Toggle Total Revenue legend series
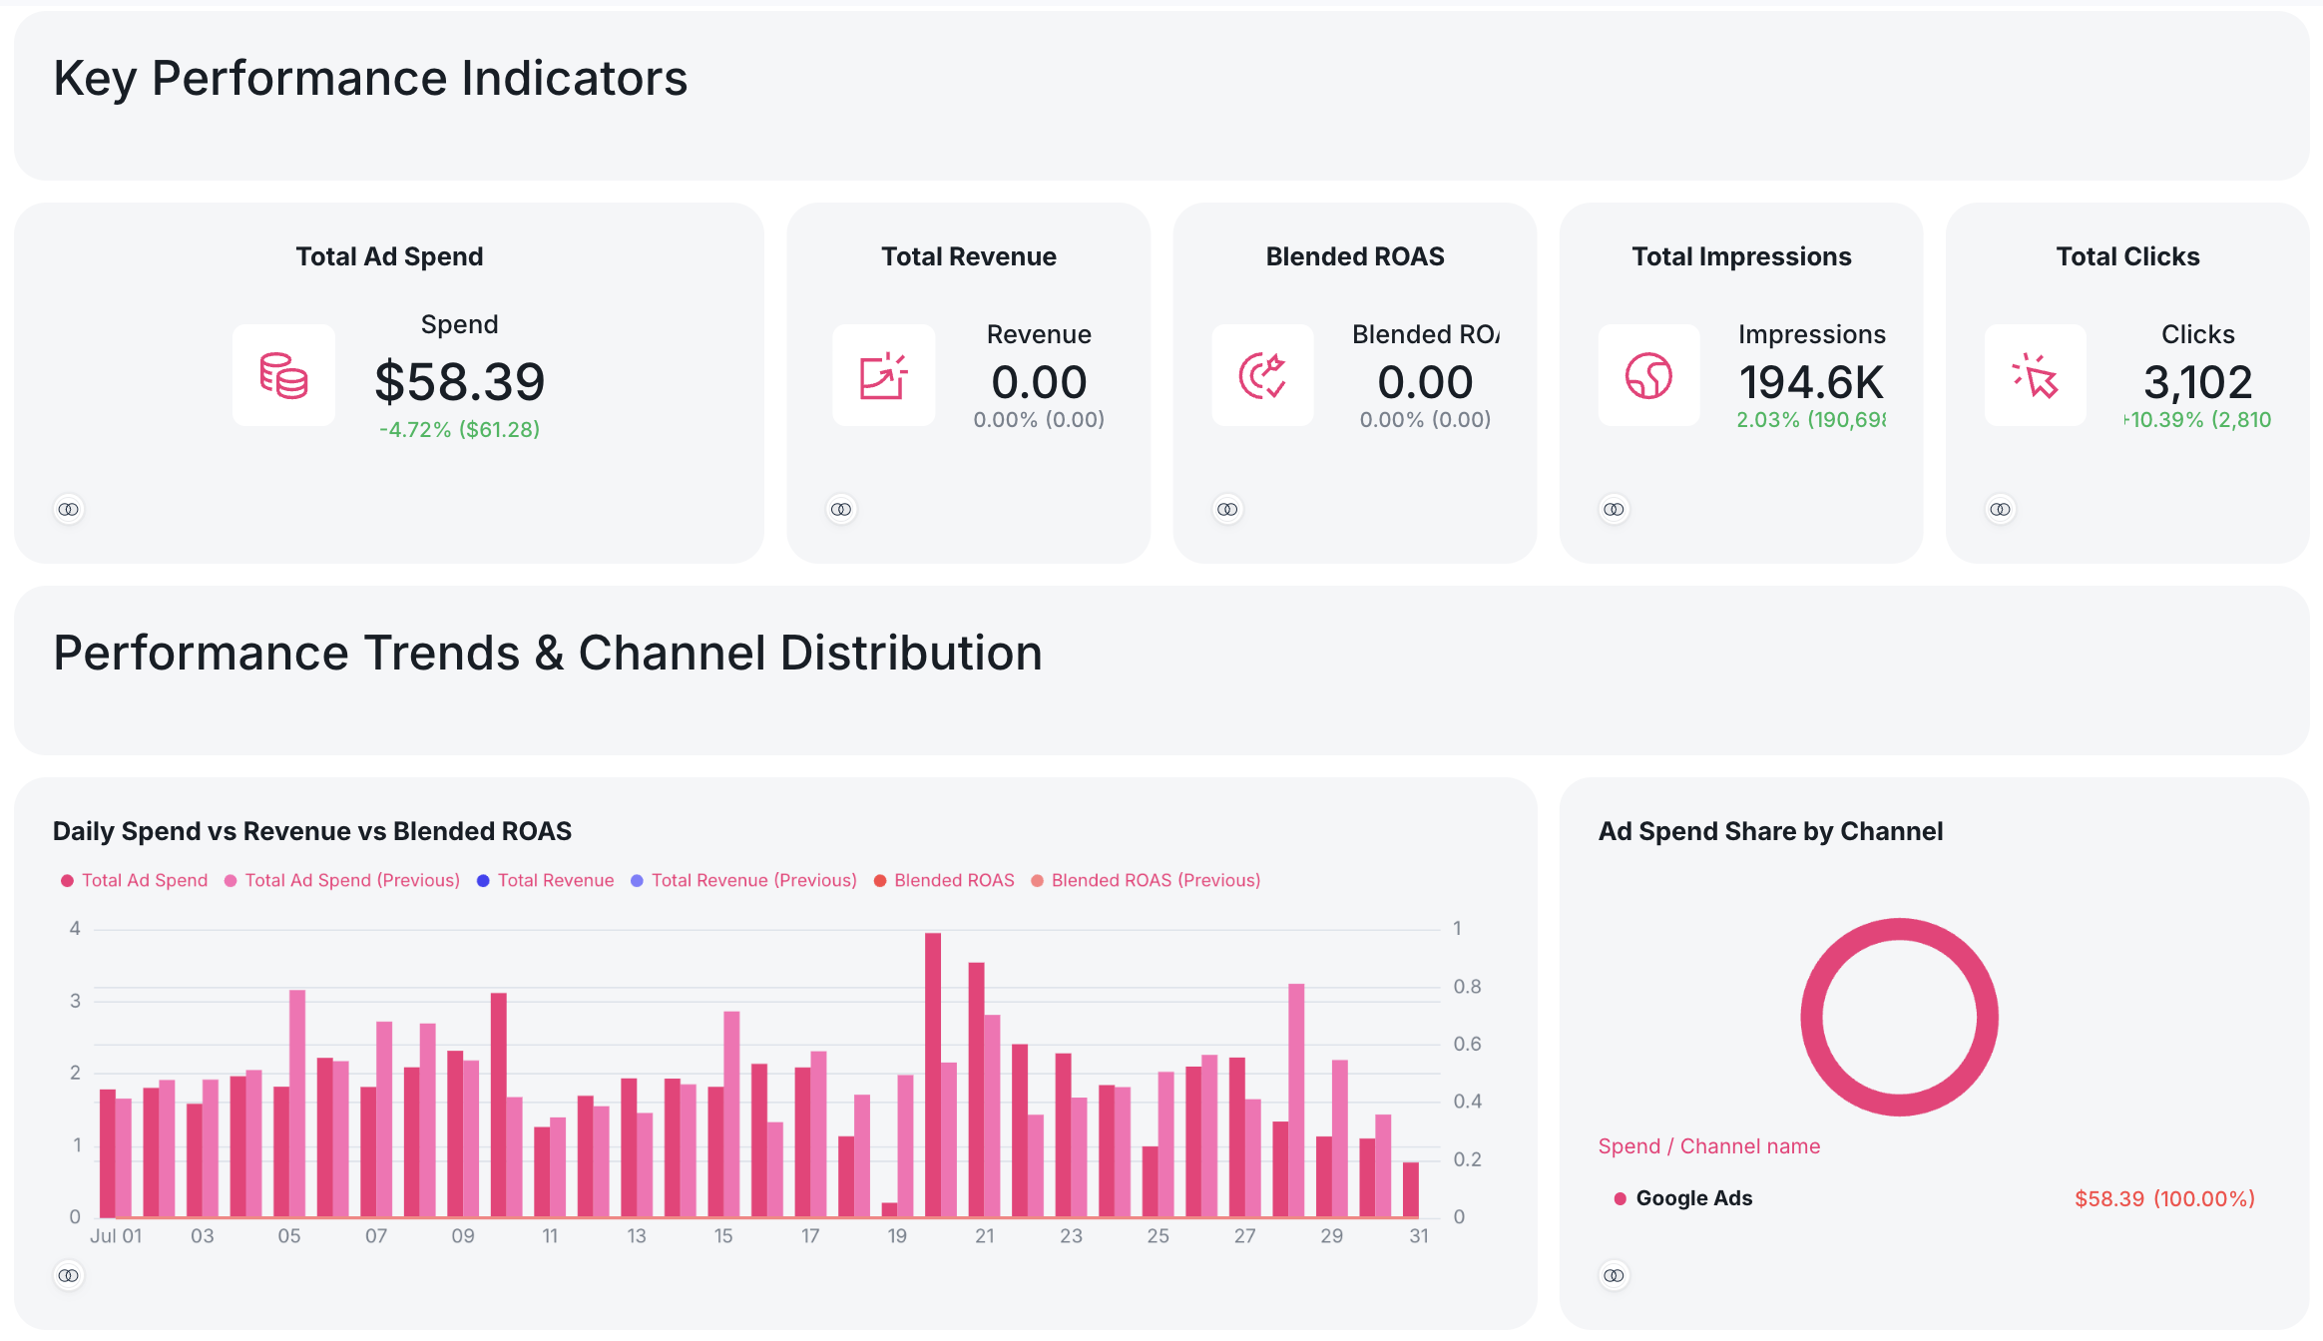 click(x=546, y=881)
